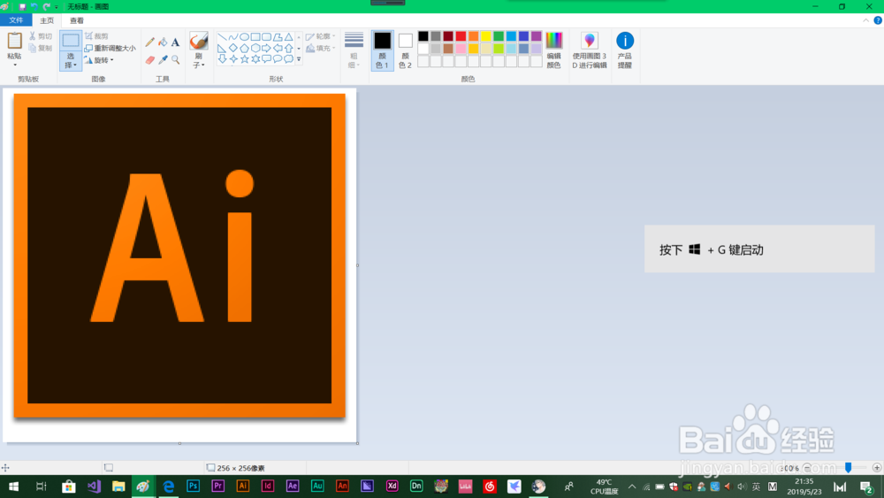The height and width of the screenshot is (498, 884).
Task: Choose the Five-point star shape
Action: tap(244, 58)
